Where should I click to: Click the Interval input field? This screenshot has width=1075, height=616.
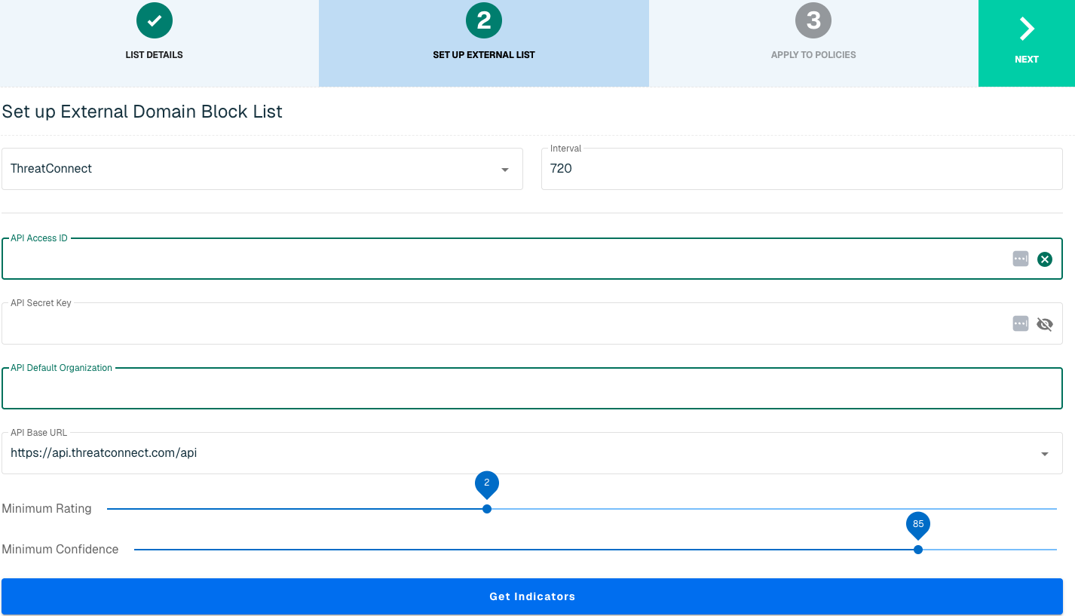(x=802, y=169)
